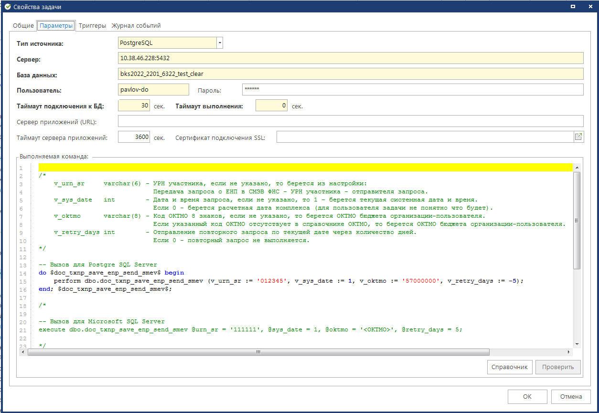Click the База данных name field

[351, 74]
